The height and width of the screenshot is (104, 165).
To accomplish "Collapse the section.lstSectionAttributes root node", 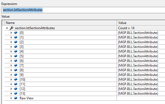I will pyautogui.click(x=7, y=28).
